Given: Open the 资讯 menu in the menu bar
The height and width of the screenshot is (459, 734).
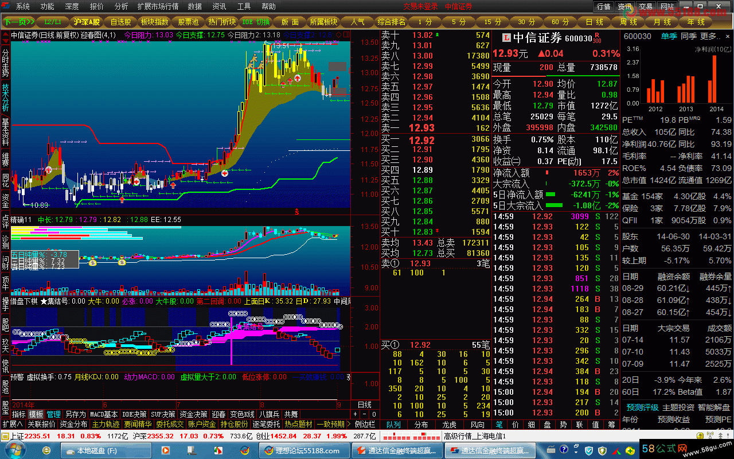Looking at the screenshot, I should tap(219, 6).
